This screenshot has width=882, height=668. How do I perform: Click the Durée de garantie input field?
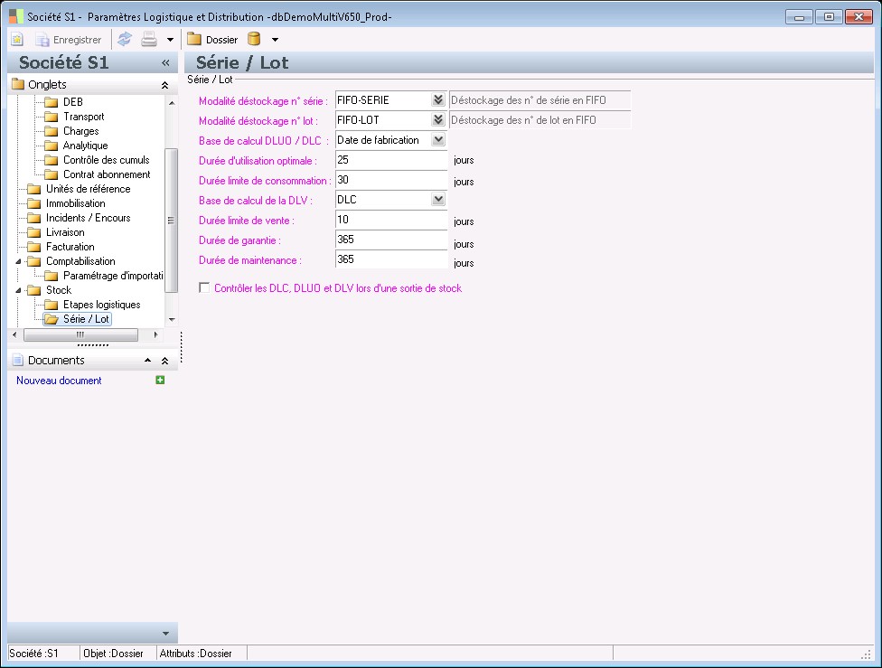[x=390, y=240]
